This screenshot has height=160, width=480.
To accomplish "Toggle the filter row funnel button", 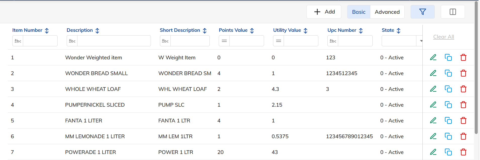I will [422, 12].
